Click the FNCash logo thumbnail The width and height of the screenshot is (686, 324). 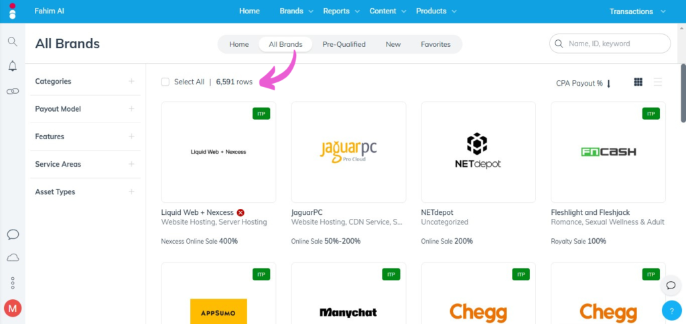[x=608, y=152]
